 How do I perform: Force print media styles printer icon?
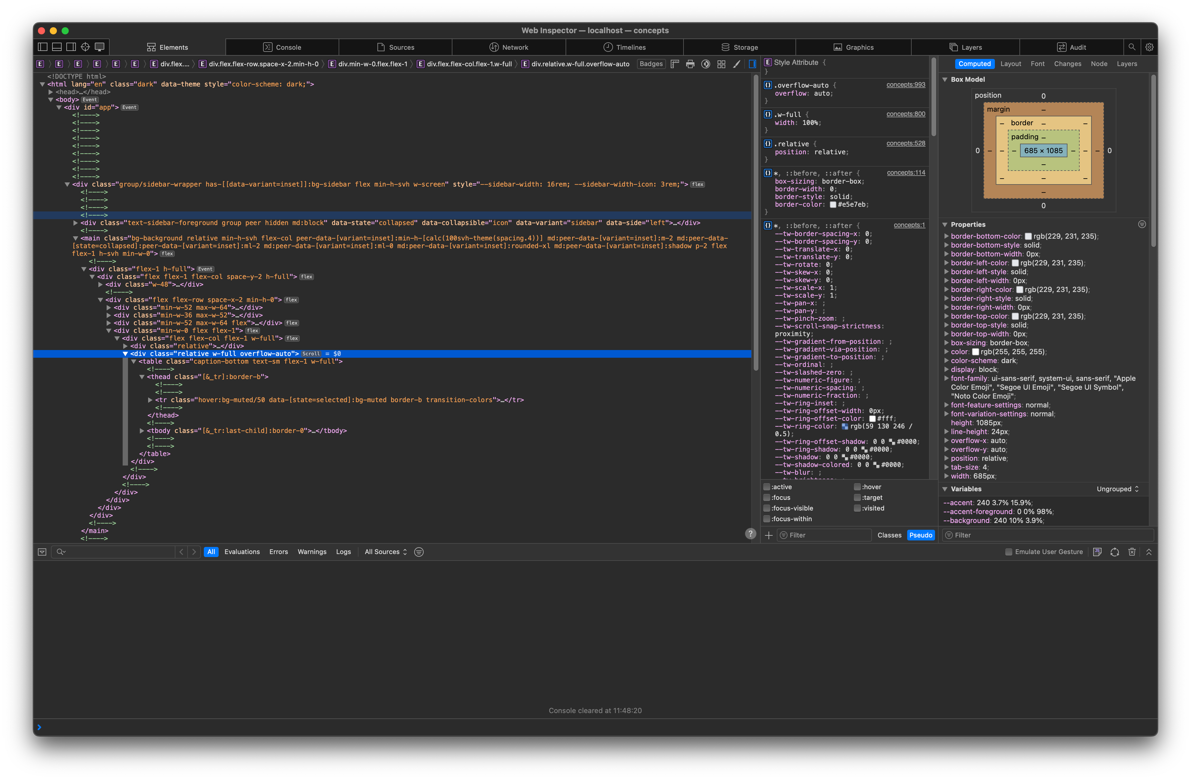690,64
